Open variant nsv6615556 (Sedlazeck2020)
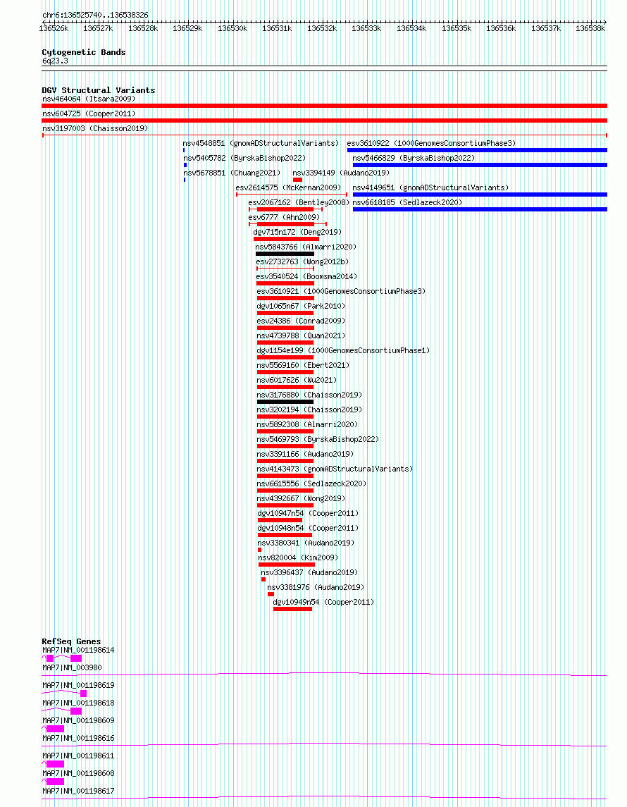 (x=311, y=483)
